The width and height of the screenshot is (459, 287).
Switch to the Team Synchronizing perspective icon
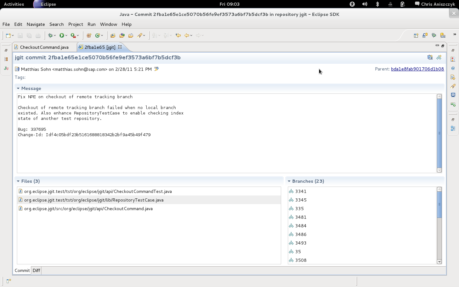(x=425, y=35)
